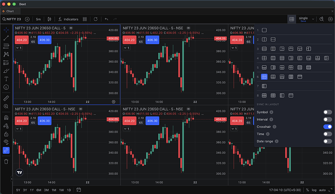
Task: Click the reload chart icon
Action: click(96, 19)
